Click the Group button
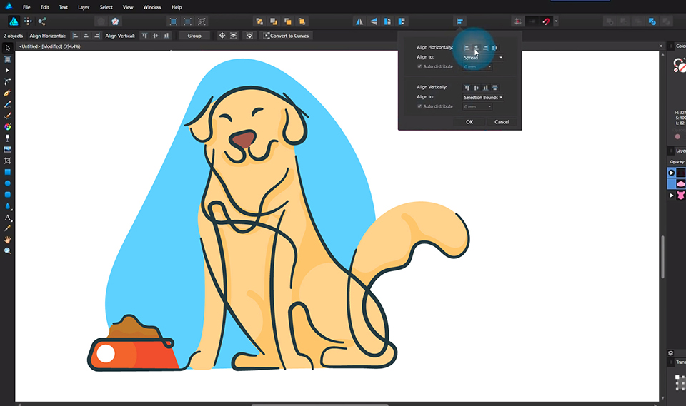The height and width of the screenshot is (406, 686). [x=194, y=36]
